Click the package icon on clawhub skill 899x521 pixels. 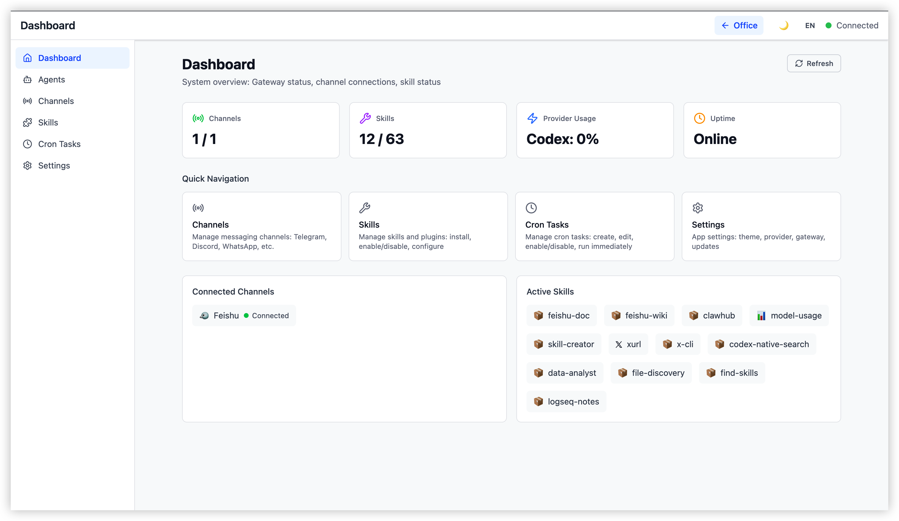(694, 315)
